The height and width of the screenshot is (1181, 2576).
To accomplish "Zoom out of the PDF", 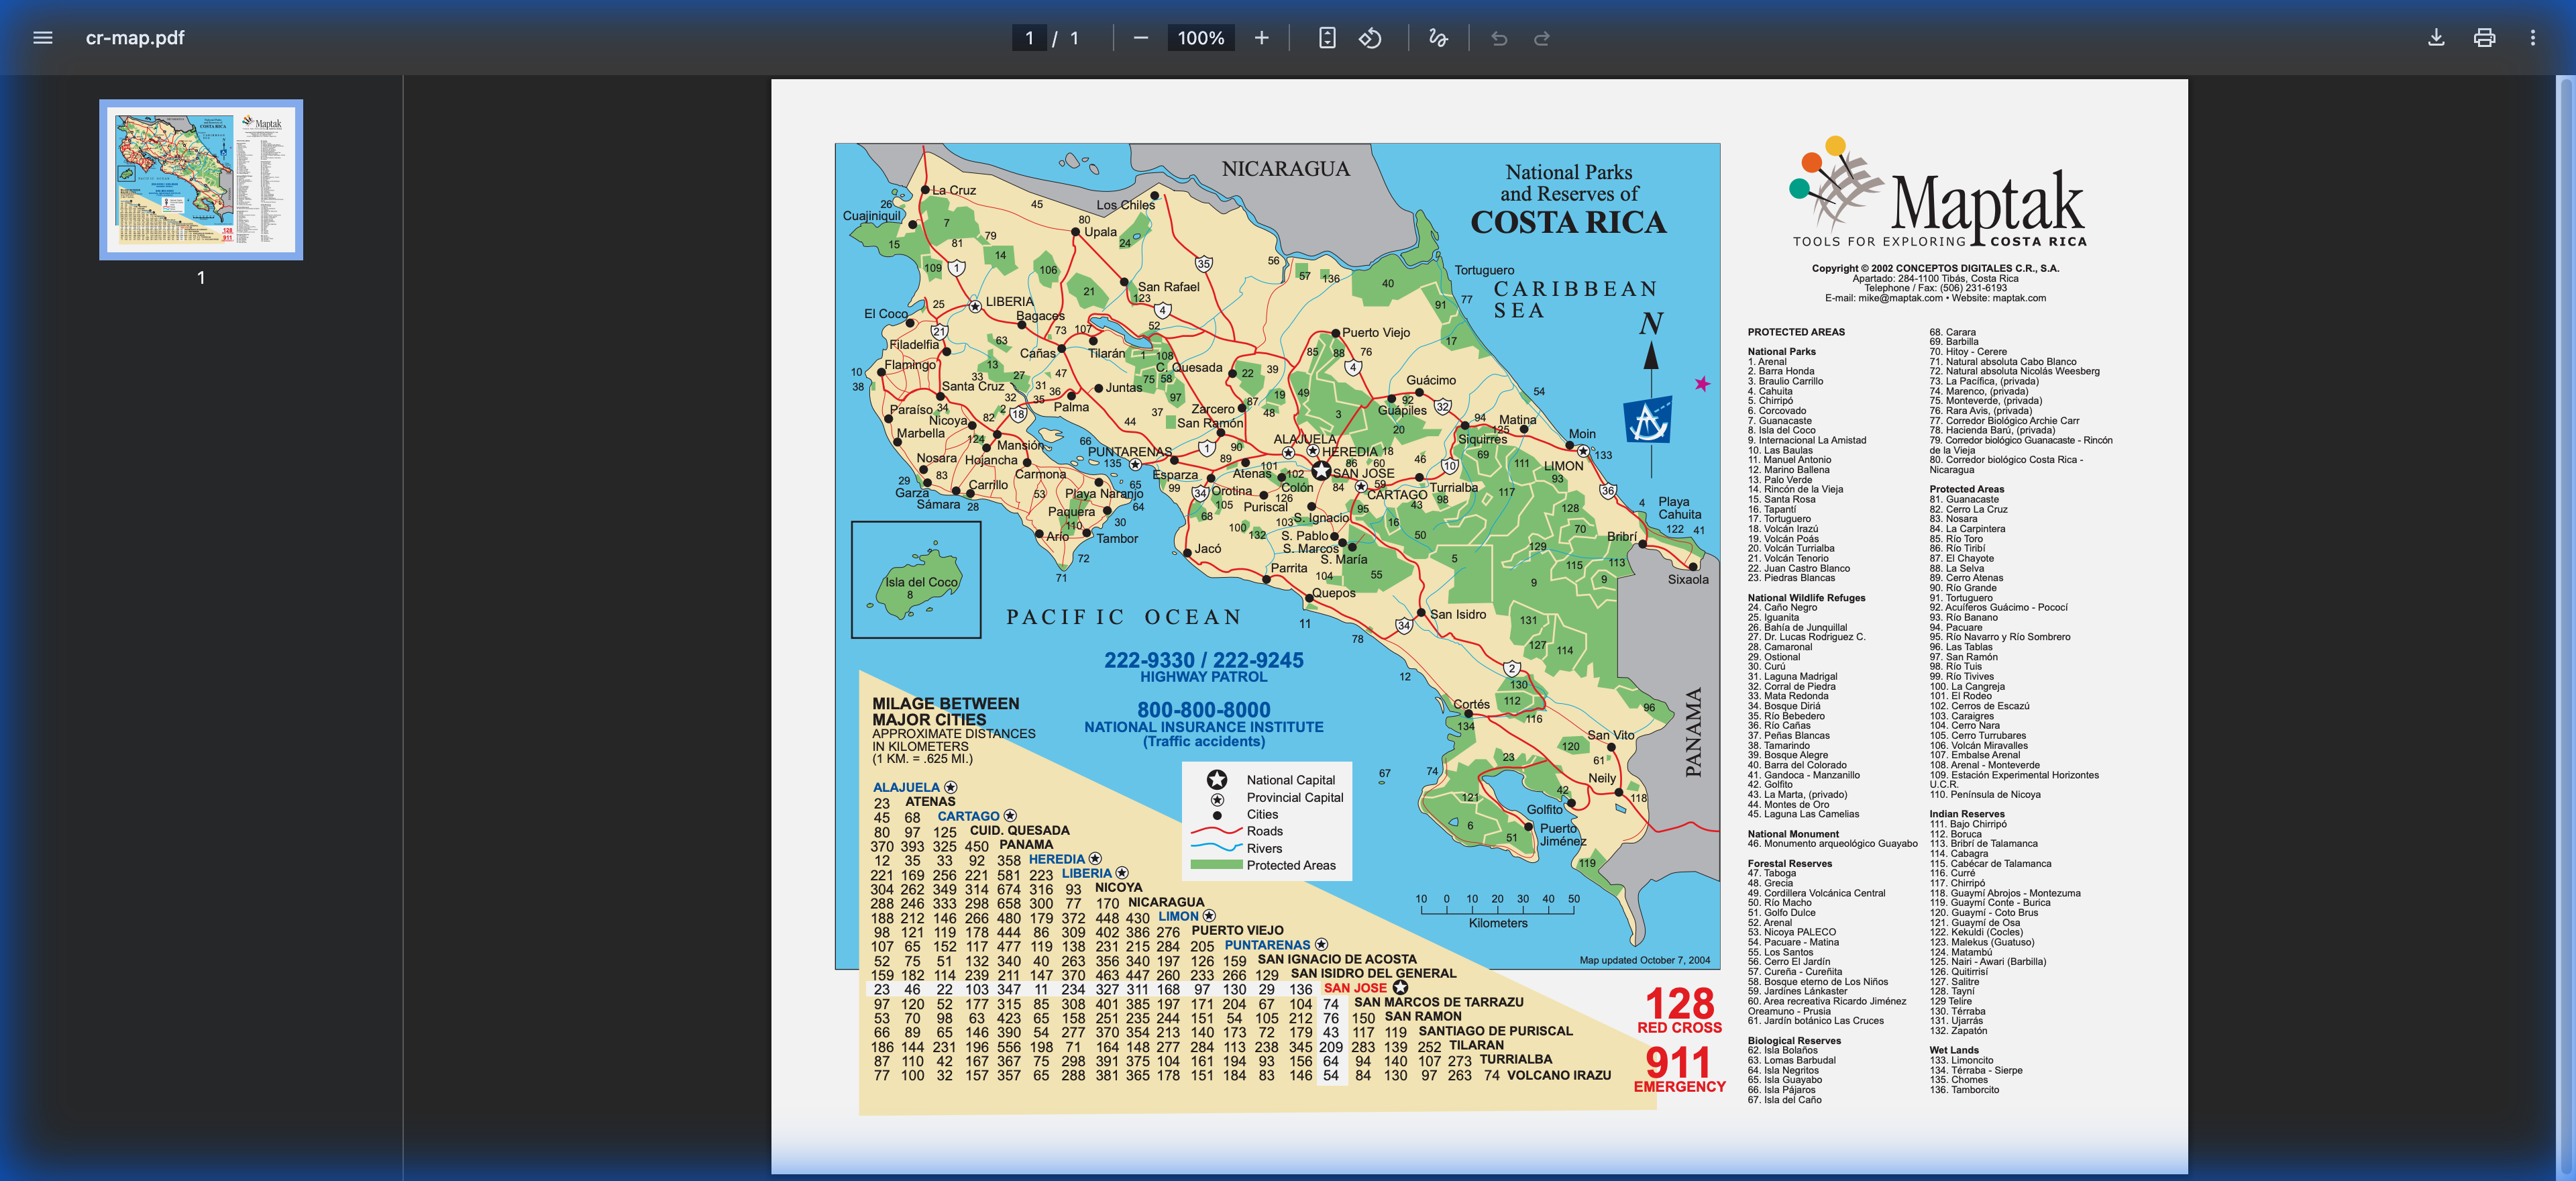I will coord(1143,38).
